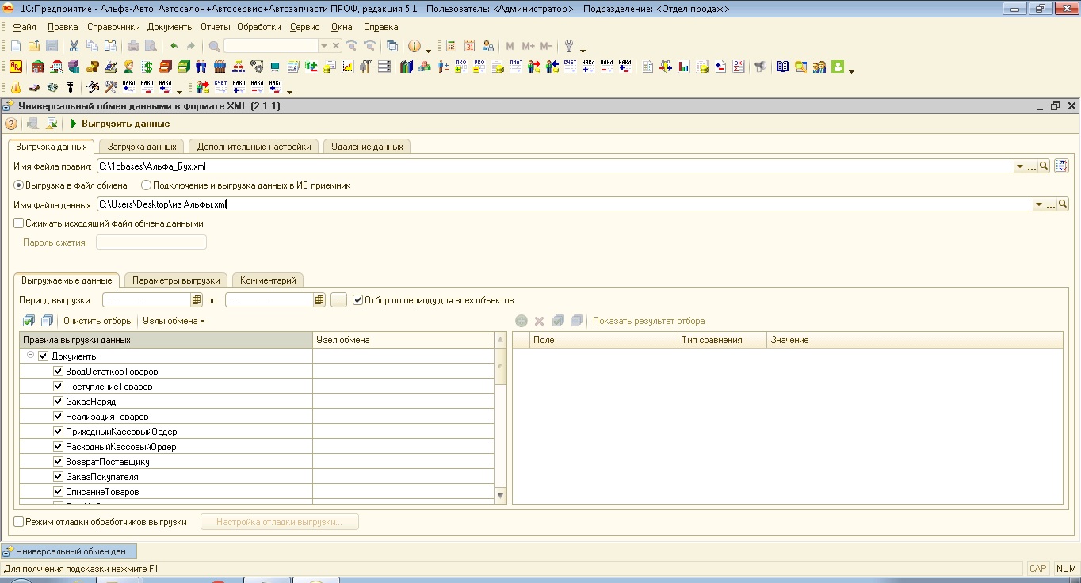Select 'Выгрузка в файл обмена' radio button
Image resolution: width=1081 pixels, height=583 pixels.
point(19,185)
